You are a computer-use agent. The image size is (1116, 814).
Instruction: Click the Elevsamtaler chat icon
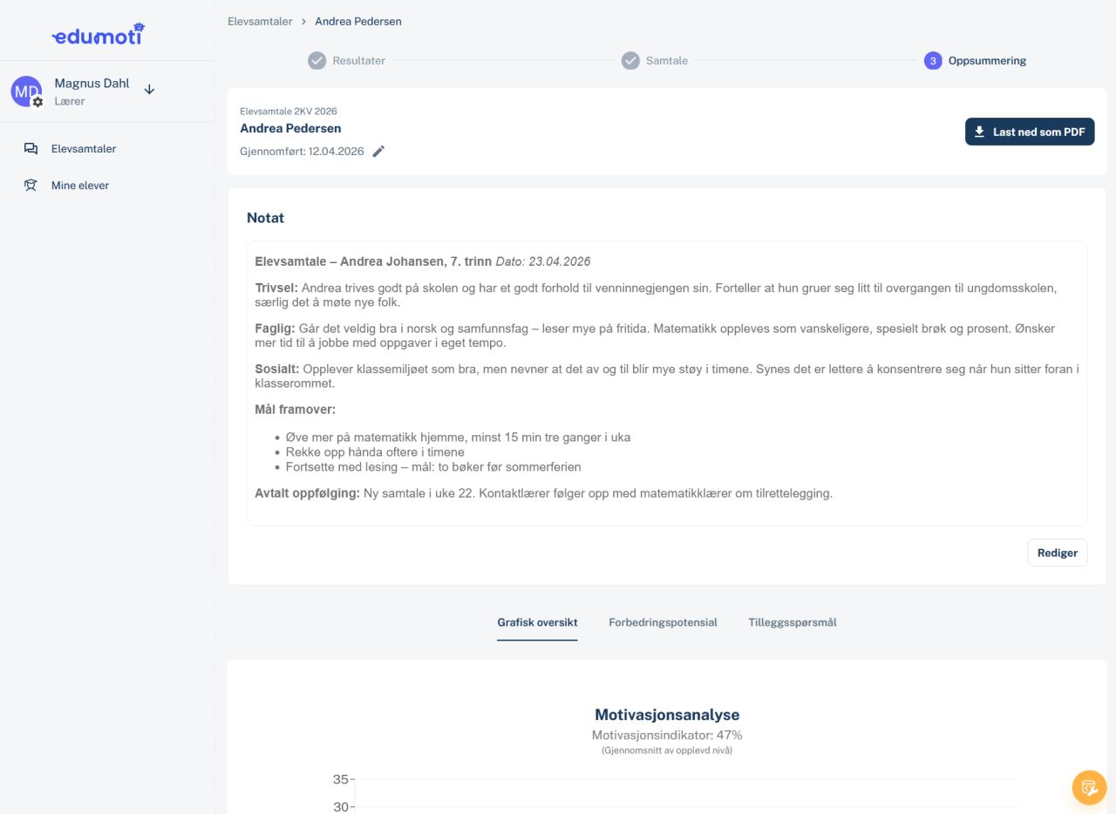pos(31,149)
